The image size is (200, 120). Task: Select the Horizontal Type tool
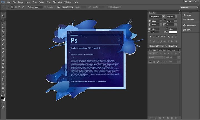point(3,76)
